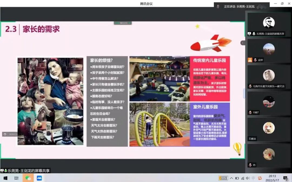The width and height of the screenshot is (292, 182).
Task: Open the volume control in tray
Action: [248, 178]
